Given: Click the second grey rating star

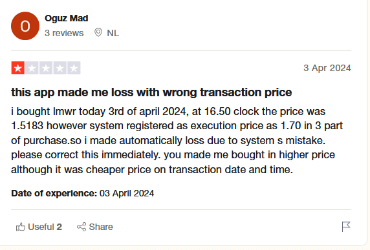Looking at the screenshot, I should (x=32, y=68).
